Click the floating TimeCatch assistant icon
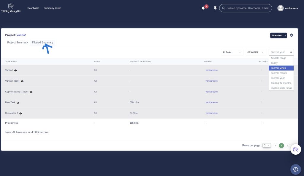The image size is (304, 176). pos(295,149)
